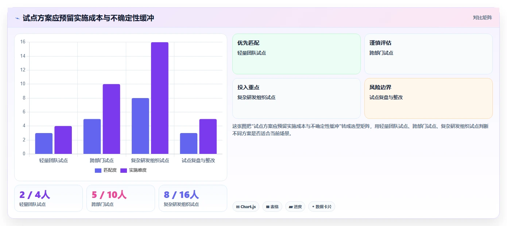Click the Chart.js tag icon
Viewport: 507px width, 226px height.
tap(238, 207)
